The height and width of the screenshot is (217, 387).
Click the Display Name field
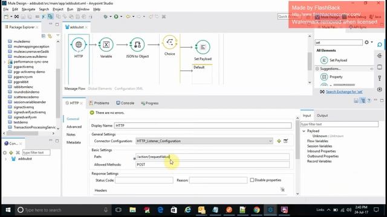coord(203,125)
